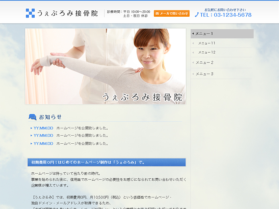Click the arrow marker beside メニュー12
Image resolution: width=279 pixels, height=209 pixels.
tap(193, 53)
